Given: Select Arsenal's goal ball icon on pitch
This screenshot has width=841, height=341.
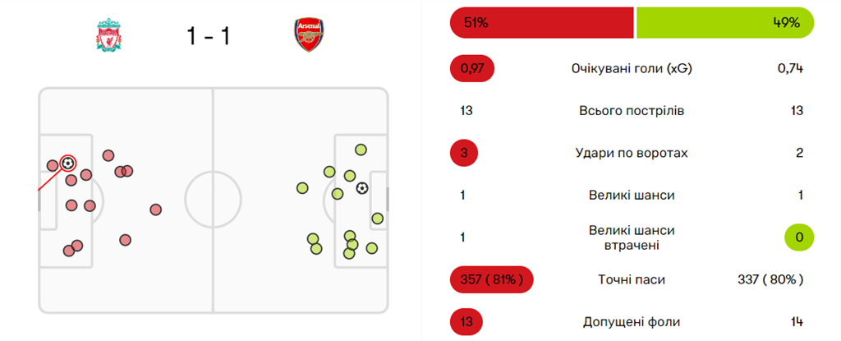Looking at the screenshot, I should tap(362, 188).
